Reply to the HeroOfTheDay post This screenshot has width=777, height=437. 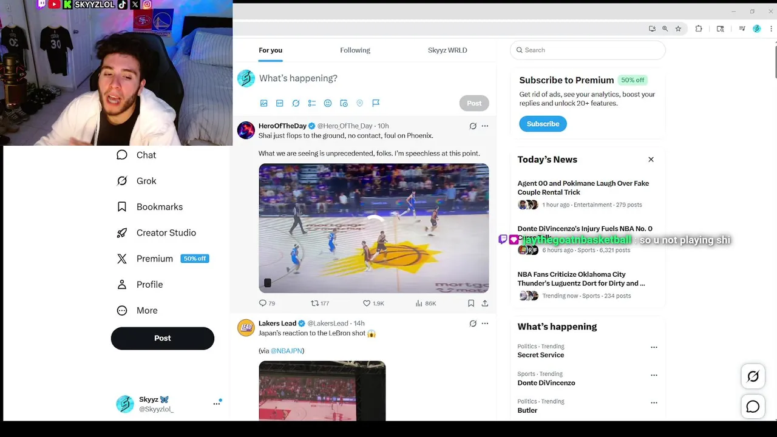point(267,303)
